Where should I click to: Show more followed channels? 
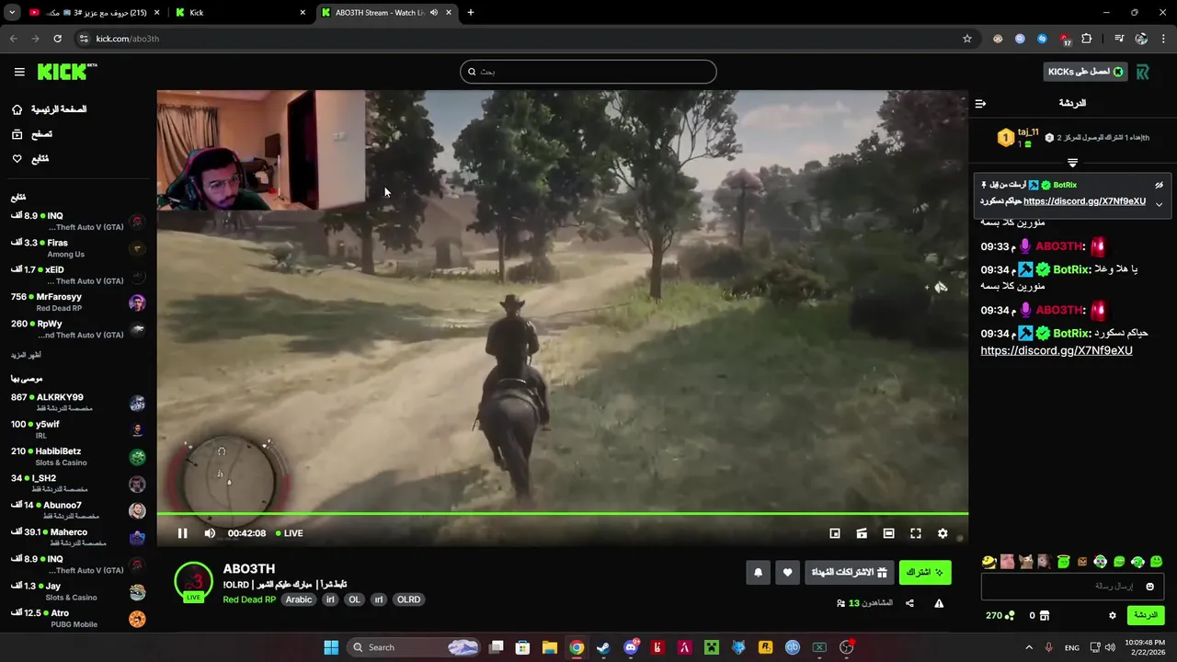26,355
